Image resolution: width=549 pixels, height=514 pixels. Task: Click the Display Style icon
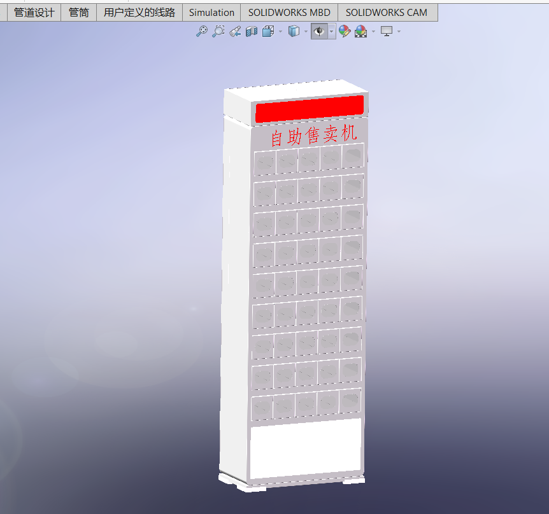pyautogui.click(x=294, y=31)
